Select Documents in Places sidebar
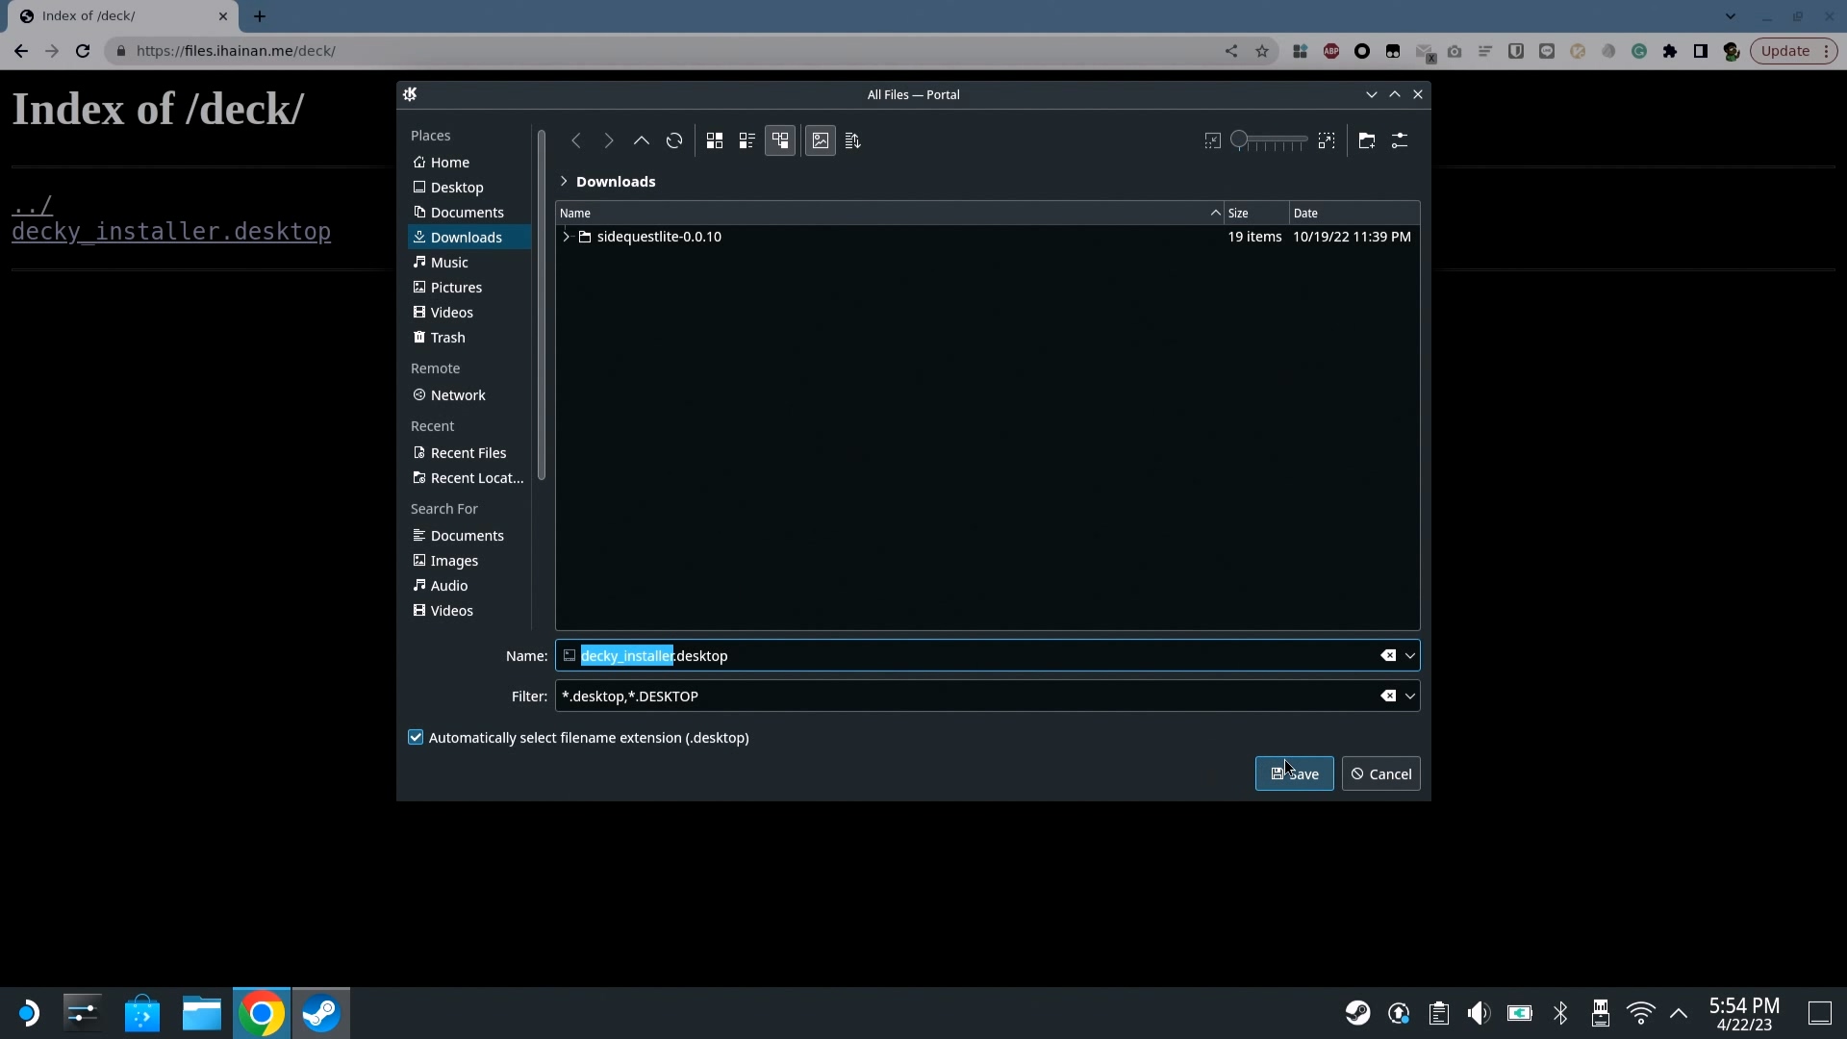This screenshot has width=1847, height=1039. click(467, 213)
